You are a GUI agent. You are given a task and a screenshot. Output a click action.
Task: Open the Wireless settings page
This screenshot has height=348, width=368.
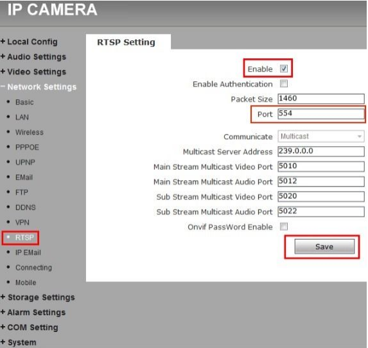(x=30, y=132)
